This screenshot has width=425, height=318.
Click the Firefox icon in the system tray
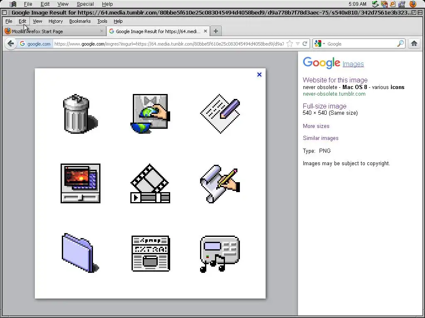pos(413,4)
